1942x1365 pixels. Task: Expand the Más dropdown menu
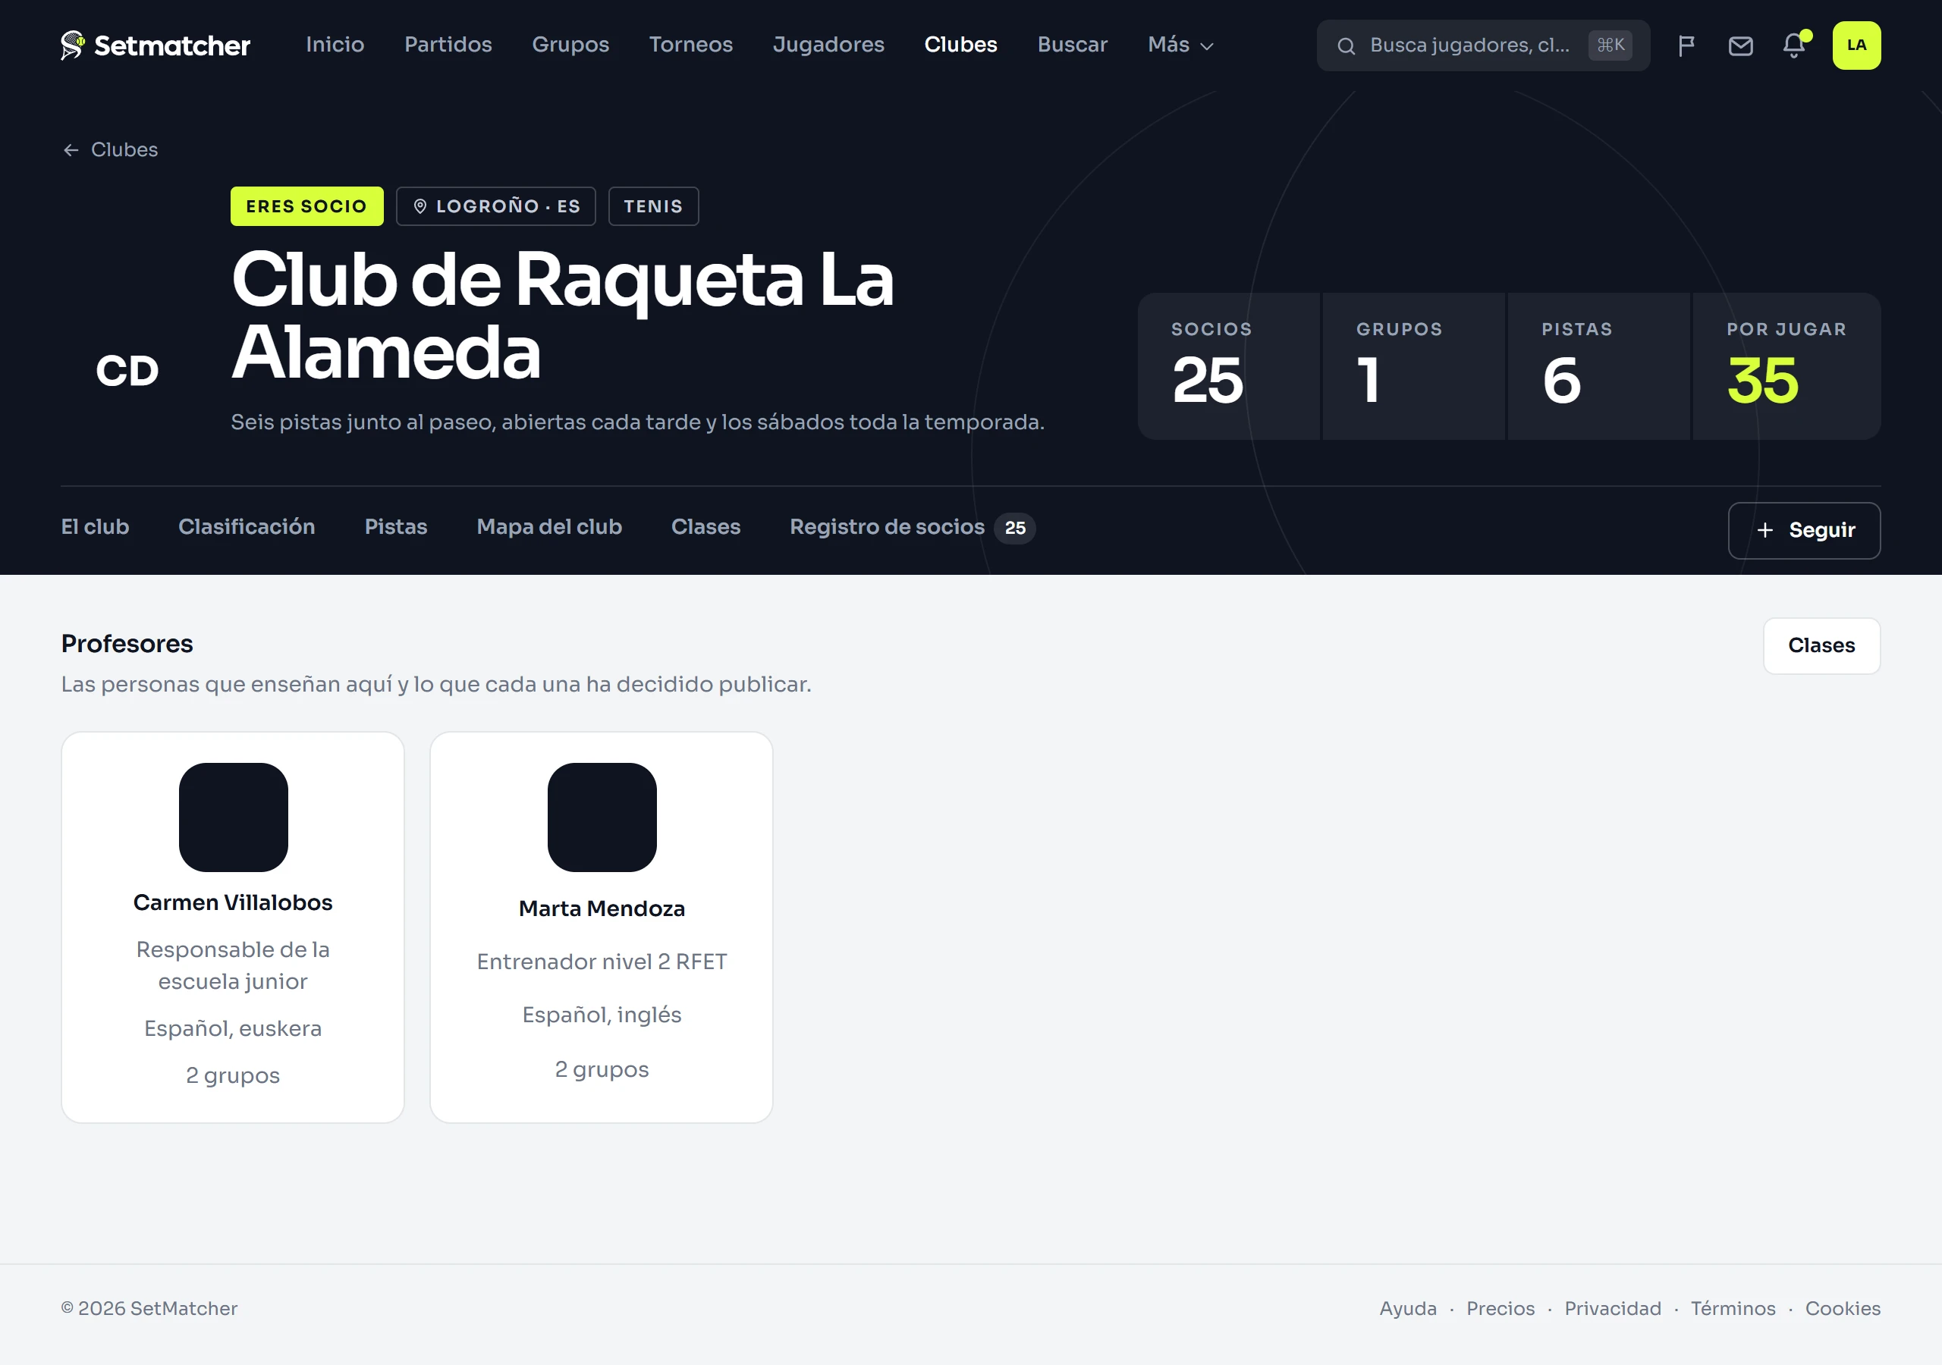[x=1180, y=45]
